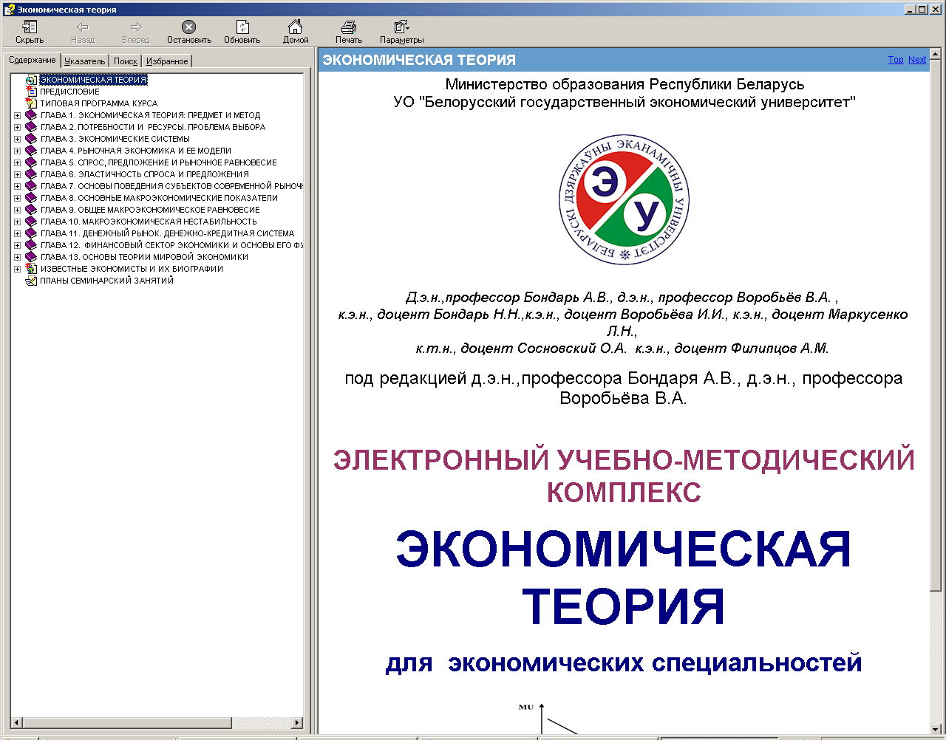Click the tree pane horizontal scrollbar thumb
Viewport: 946px width, 740px height.
127,722
